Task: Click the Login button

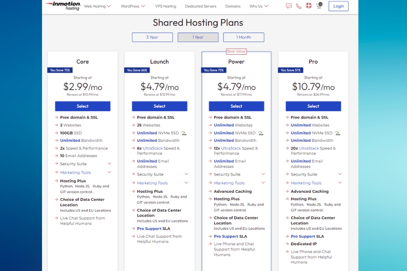Action: point(338,6)
